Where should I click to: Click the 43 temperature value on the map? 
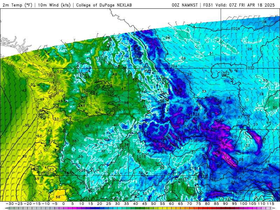coord(87,77)
